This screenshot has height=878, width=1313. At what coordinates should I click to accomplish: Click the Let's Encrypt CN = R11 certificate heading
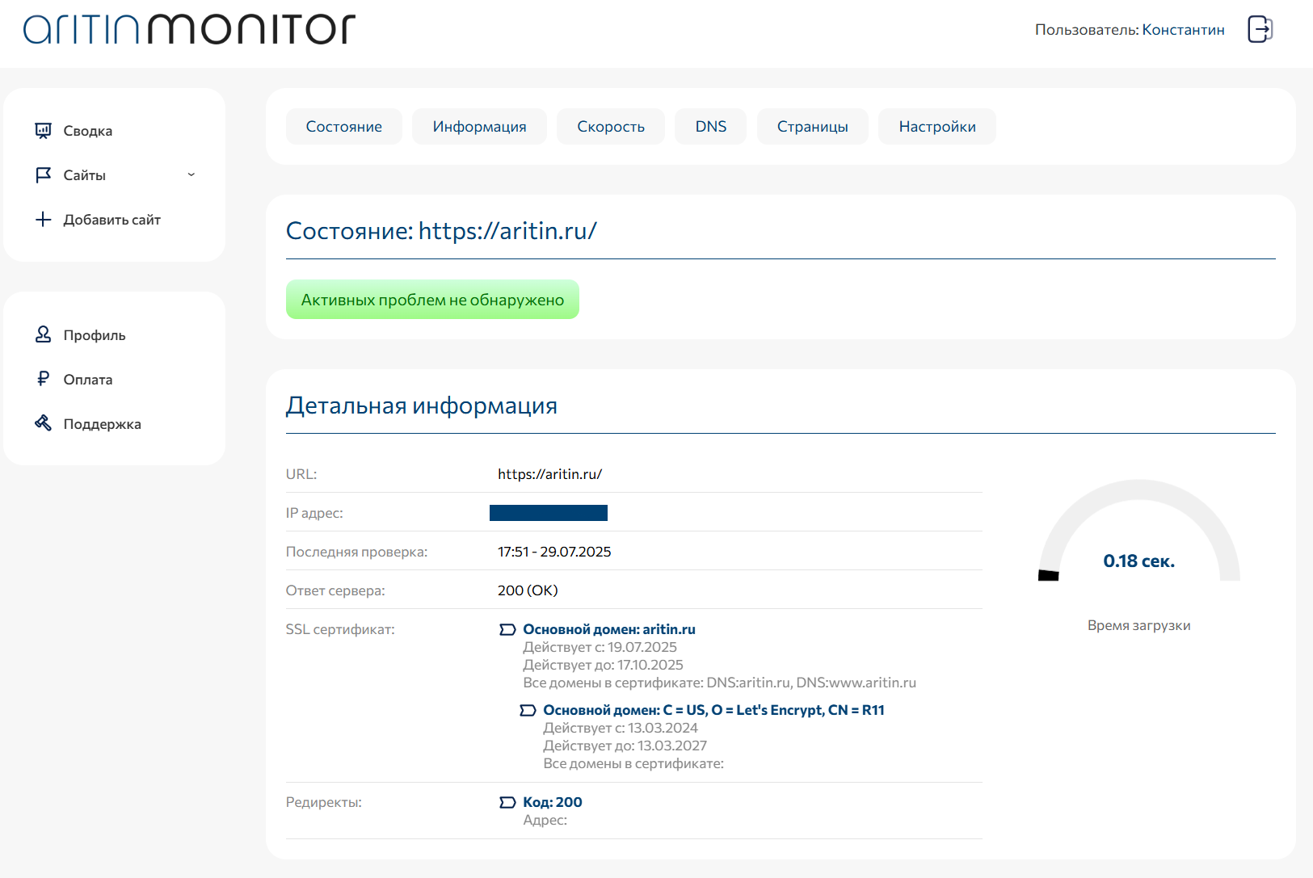point(713,710)
